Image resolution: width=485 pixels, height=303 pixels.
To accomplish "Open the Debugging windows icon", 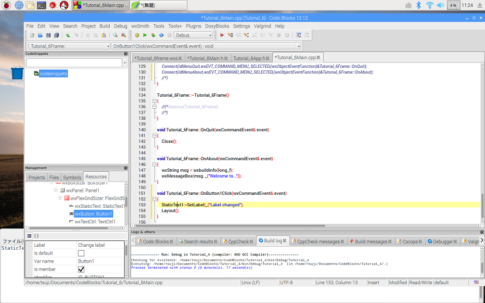I will click(x=298, y=35).
